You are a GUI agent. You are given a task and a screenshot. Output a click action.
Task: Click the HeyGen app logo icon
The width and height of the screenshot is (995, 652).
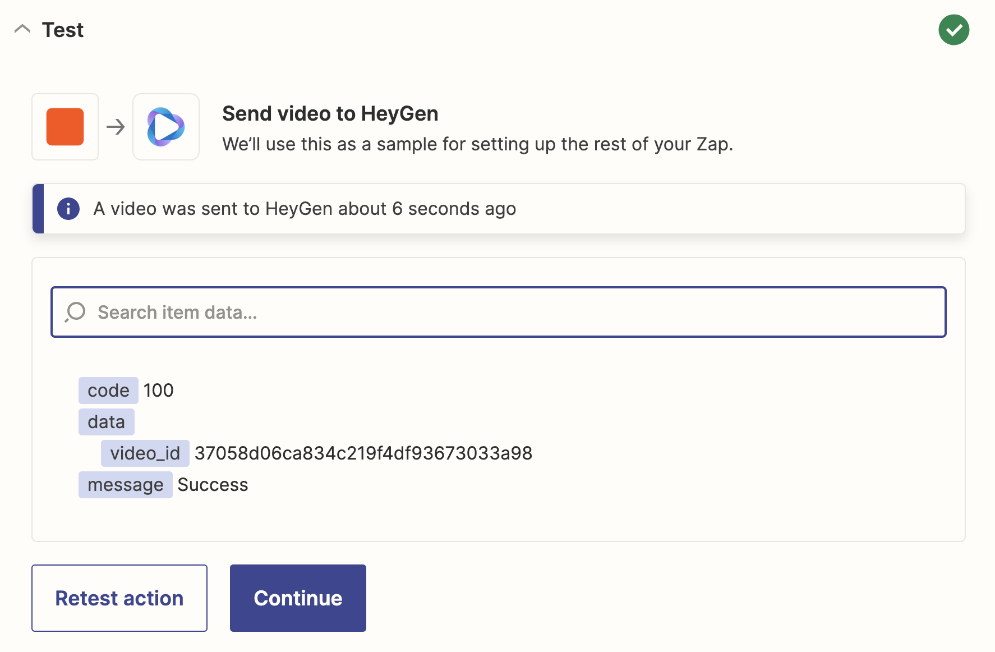(x=166, y=127)
